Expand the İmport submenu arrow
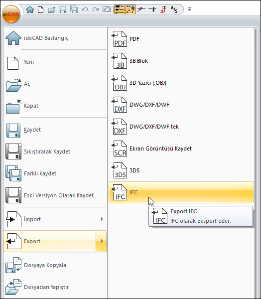 point(102,219)
